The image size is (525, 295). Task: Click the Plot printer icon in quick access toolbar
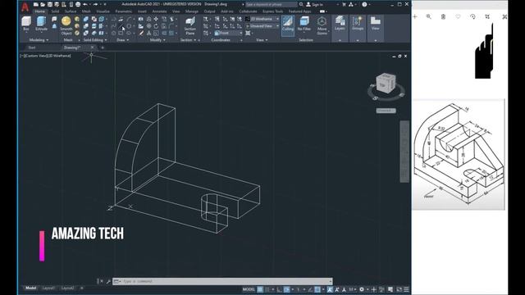pos(78,4)
